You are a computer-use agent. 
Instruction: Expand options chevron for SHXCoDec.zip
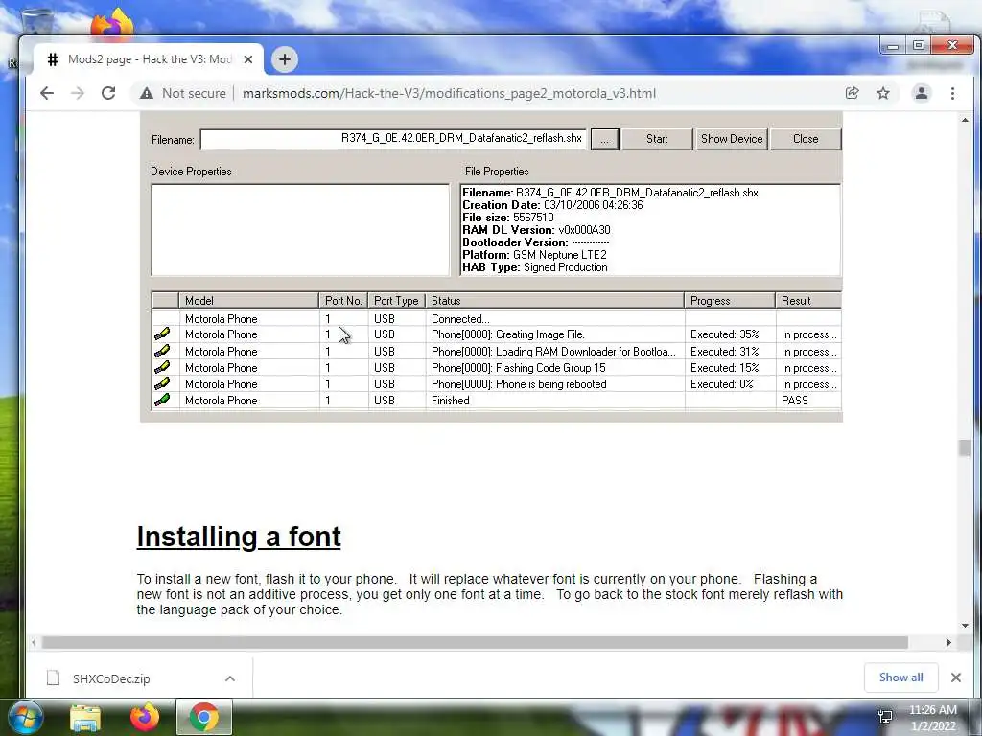pyautogui.click(x=230, y=678)
